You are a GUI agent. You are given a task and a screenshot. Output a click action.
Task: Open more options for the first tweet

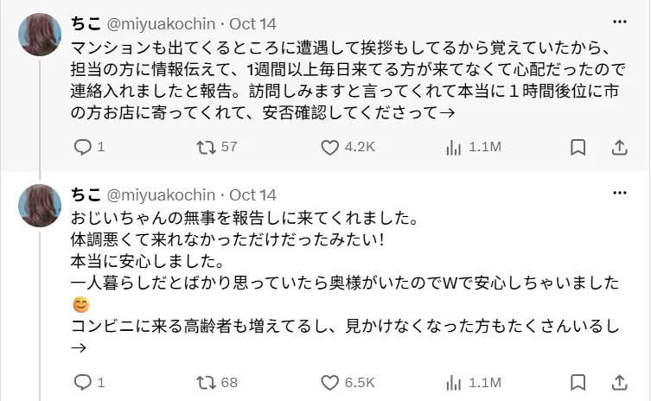tap(620, 22)
